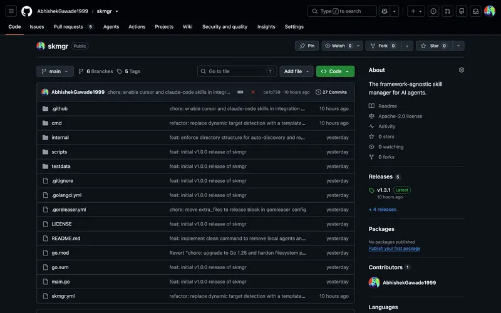The image size is (501, 313).
Task: Open the green Code dropdown
Action: (335, 71)
